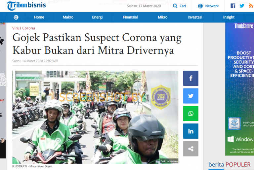
Task: Click the article timestamp Sabtu, 14 Maret 2020
Action: click(x=35, y=61)
